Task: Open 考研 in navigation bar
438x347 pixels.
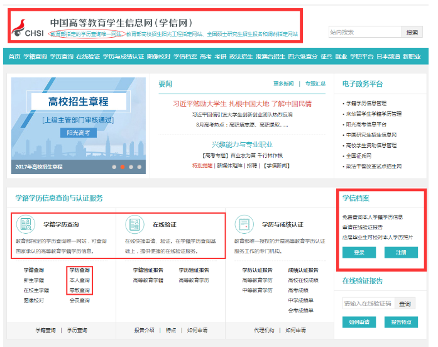Action: [221, 57]
